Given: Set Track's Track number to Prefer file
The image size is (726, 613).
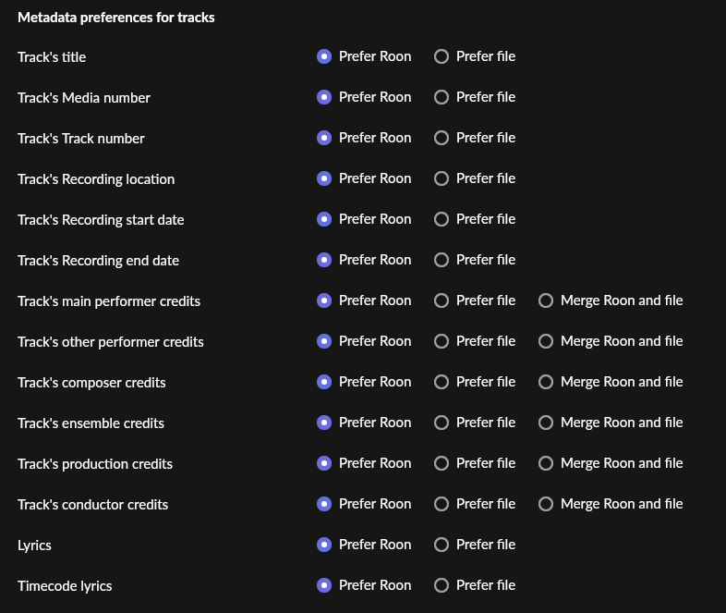Looking at the screenshot, I should pyautogui.click(x=442, y=138).
